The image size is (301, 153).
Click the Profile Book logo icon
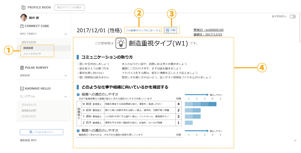tap(23, 8)
